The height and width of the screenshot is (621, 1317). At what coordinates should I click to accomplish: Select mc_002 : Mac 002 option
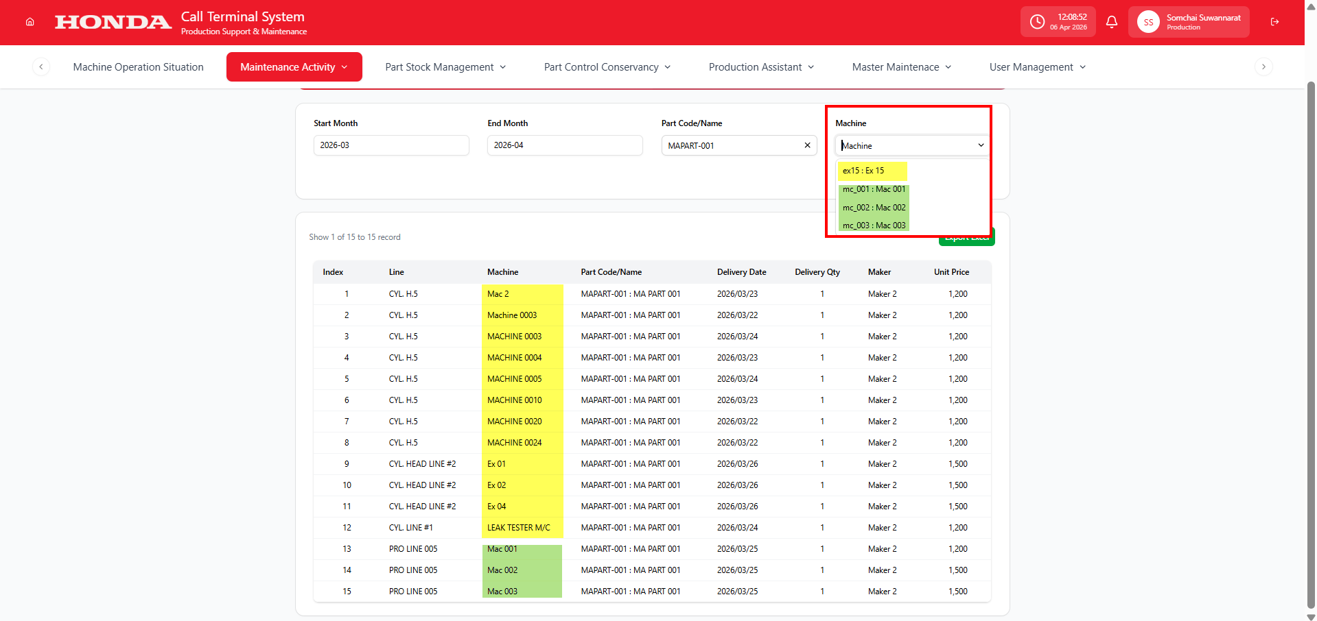pos(874,208)
